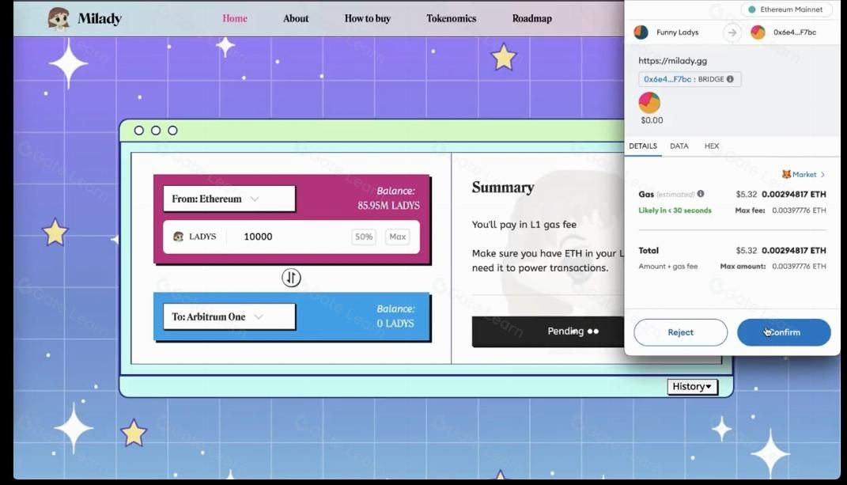Screen dimensions: 847x485
Task: Click the 0x6e4...F7bc : BRIDGE contract tag
Action: point(690,79)
